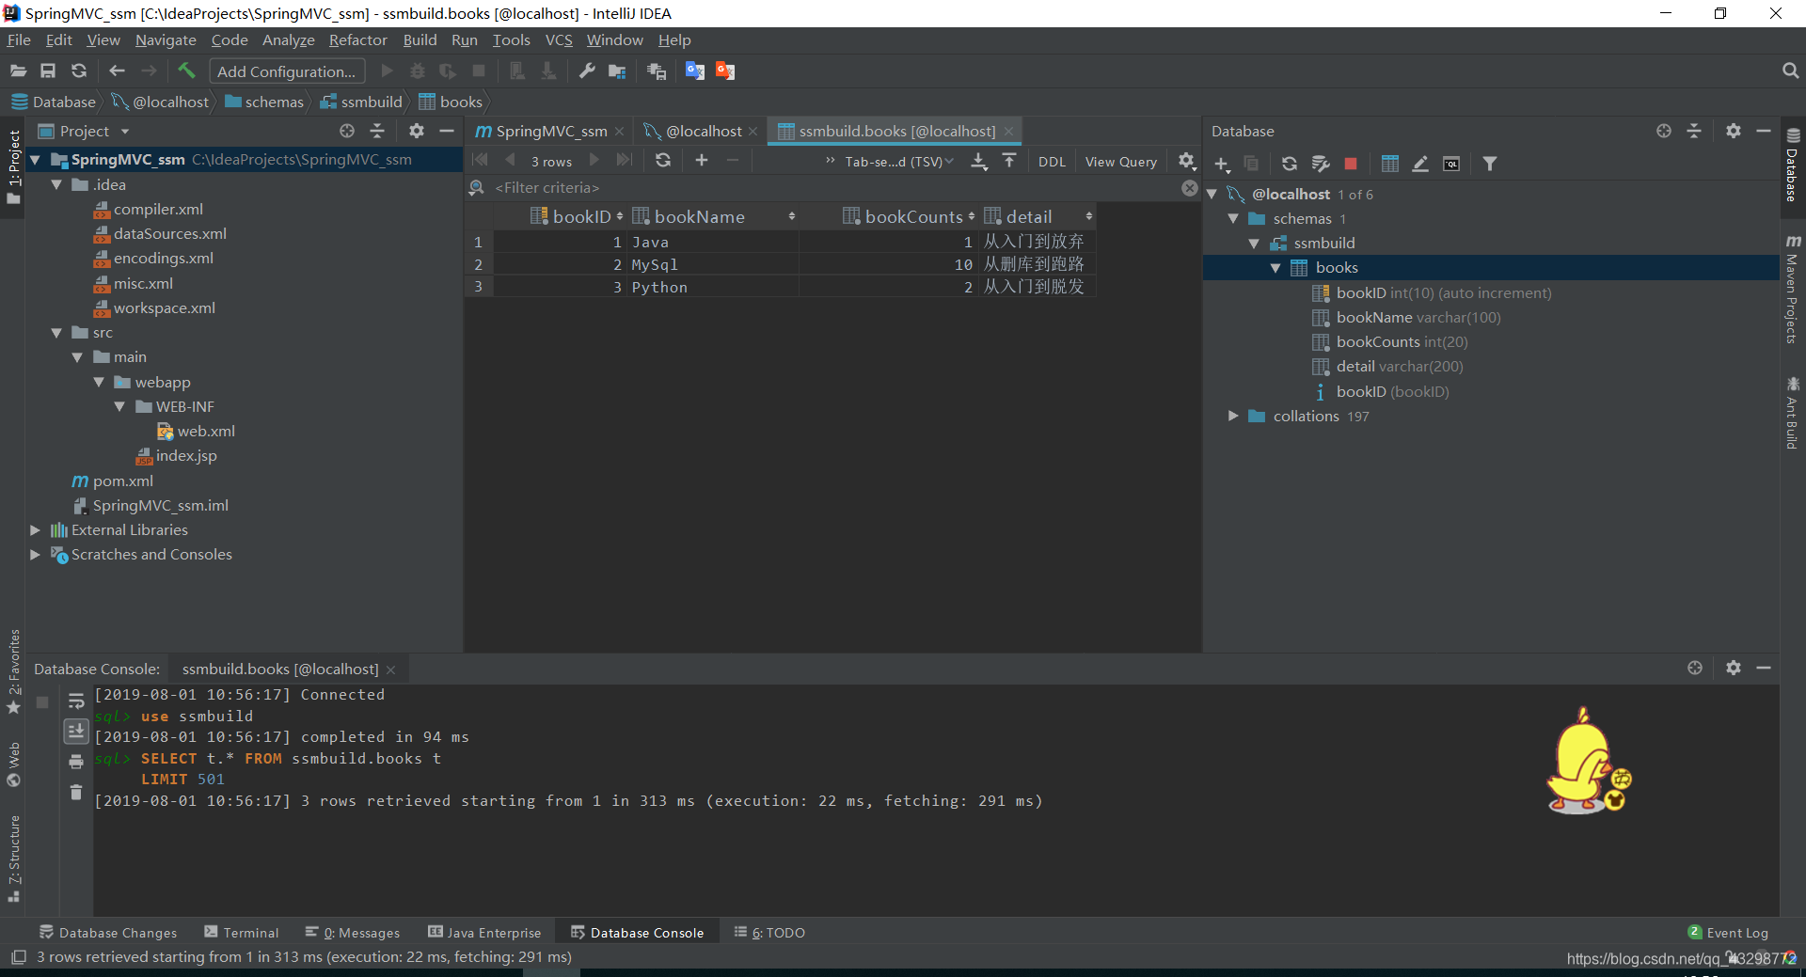Click the View Query button
This screenshot has width=1806, height=977.
[1120, 162]
